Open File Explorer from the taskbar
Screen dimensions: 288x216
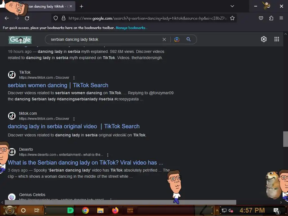(100, 210)
